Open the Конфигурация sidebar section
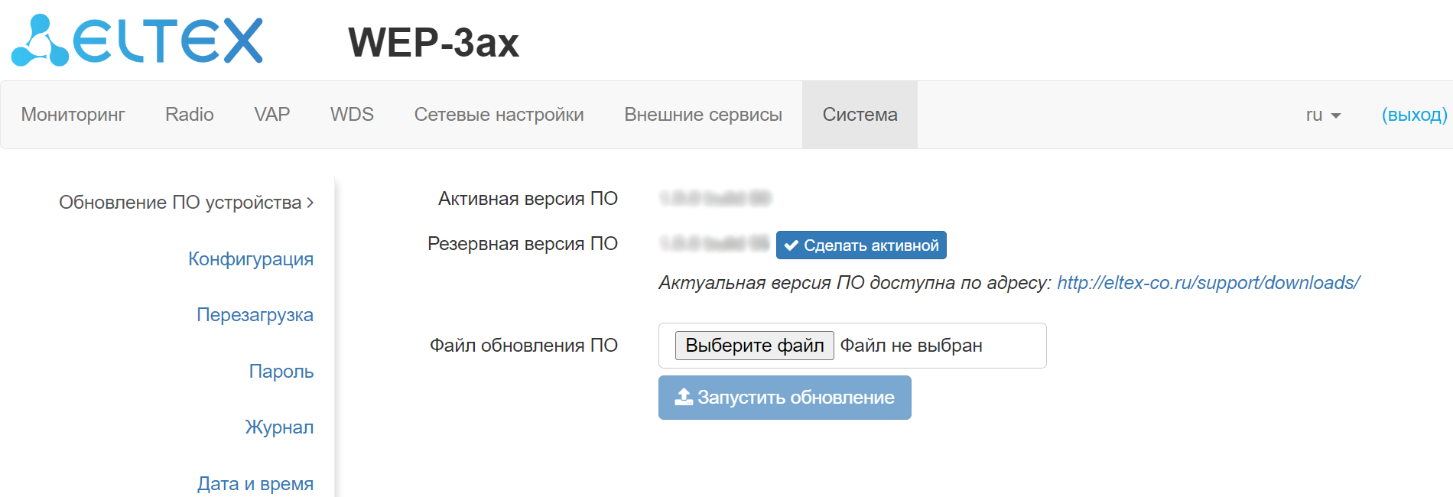The image size is (1453, 497). [x=250, y=259]
